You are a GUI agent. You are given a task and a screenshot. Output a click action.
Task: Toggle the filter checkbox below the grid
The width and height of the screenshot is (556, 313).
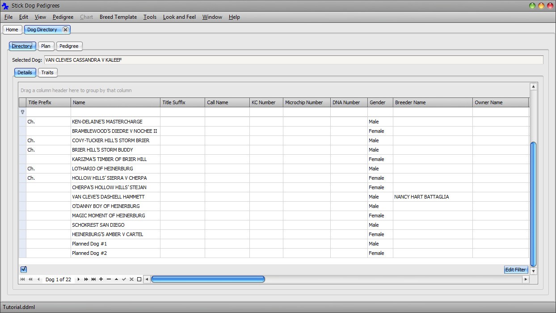tap(23, 269)
